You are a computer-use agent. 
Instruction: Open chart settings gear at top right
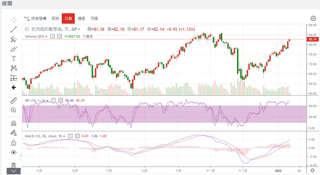tap(313, 19)
